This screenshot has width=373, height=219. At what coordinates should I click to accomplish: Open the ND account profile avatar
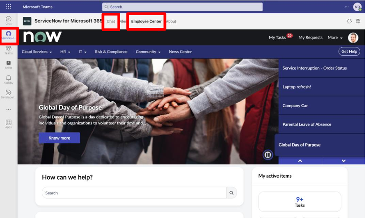coord(357,7)
